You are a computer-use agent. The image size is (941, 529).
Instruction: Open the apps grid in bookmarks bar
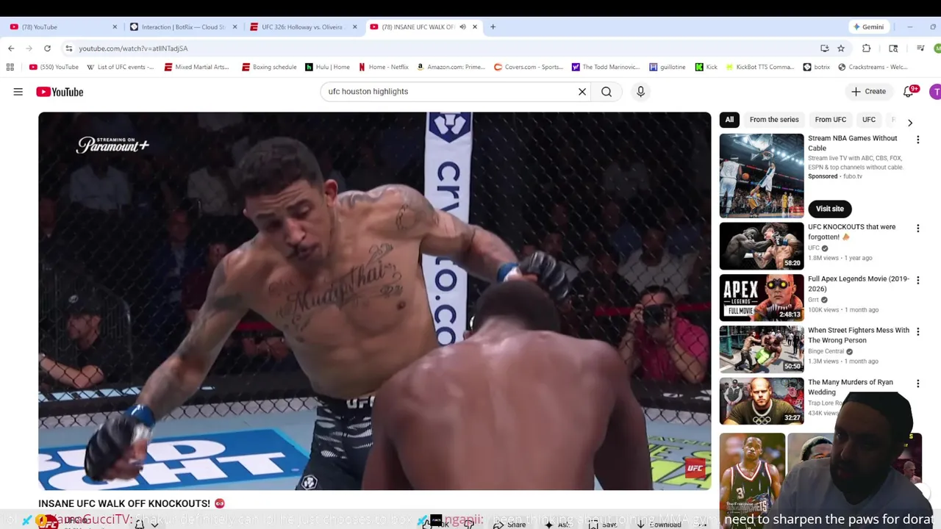(x=10, y=67)
